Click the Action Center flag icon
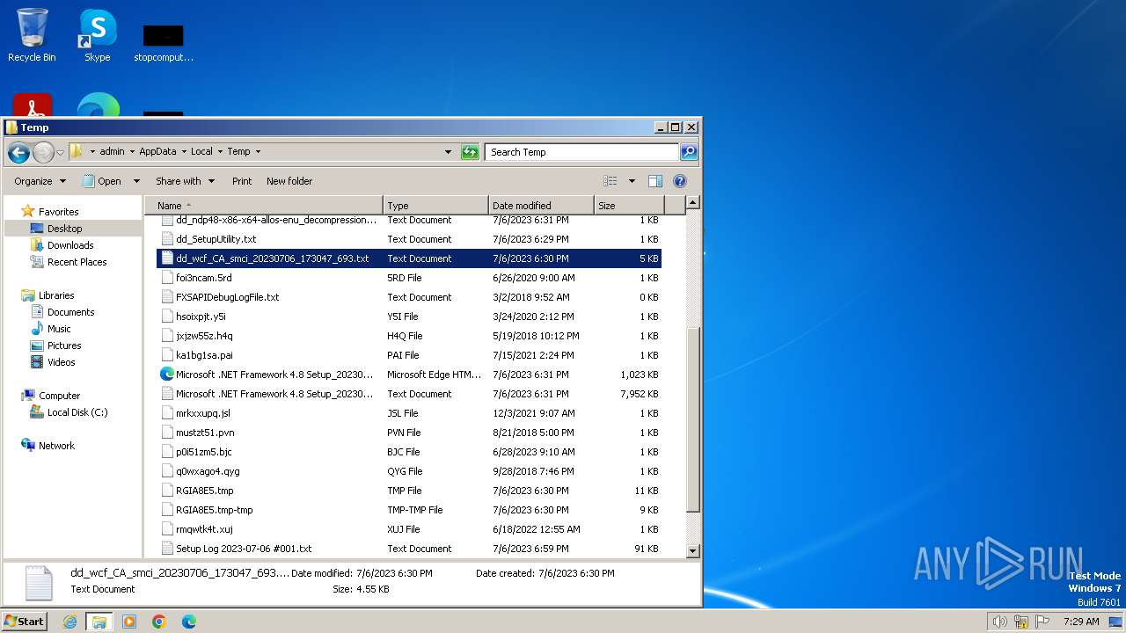The height and width of the screenshot is (633, 1126). pyautogui.click(x=1042, y=622)
